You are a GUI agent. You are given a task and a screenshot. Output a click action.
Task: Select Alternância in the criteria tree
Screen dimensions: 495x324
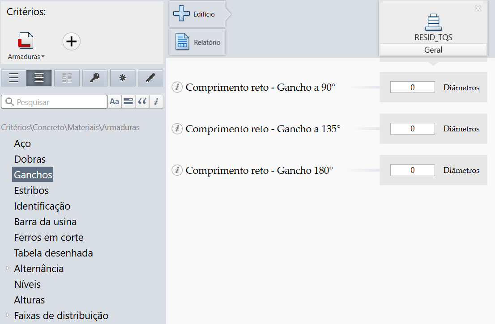click(x=39, y=269)
